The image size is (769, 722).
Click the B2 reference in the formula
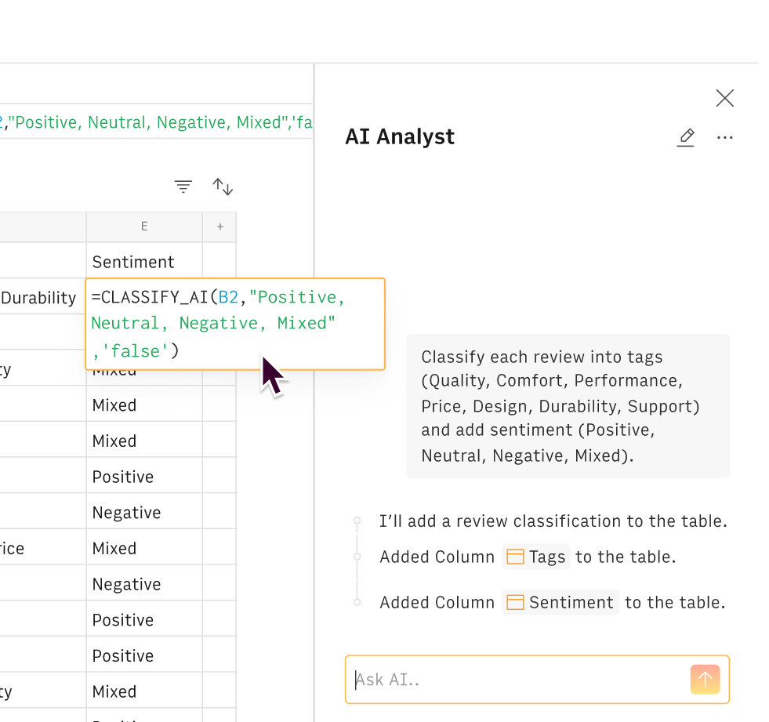[228, 298]
